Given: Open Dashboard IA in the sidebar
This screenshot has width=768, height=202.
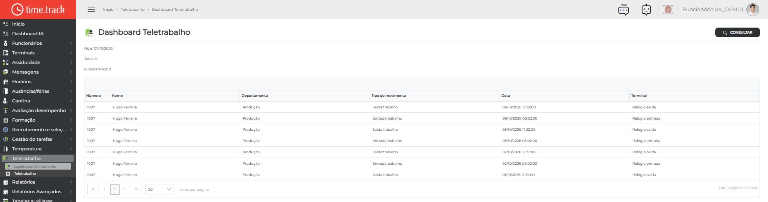Looking at the screenshot, I should [28, 34].
